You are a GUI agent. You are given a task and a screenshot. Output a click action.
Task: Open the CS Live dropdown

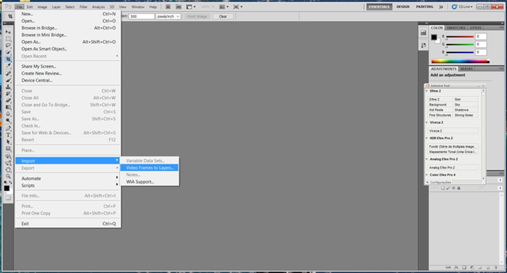click(x=462, y=7)
